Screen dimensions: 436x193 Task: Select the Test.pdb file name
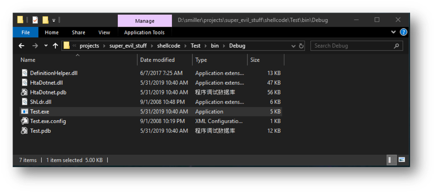pyautogui.click(x=41, y=130)
